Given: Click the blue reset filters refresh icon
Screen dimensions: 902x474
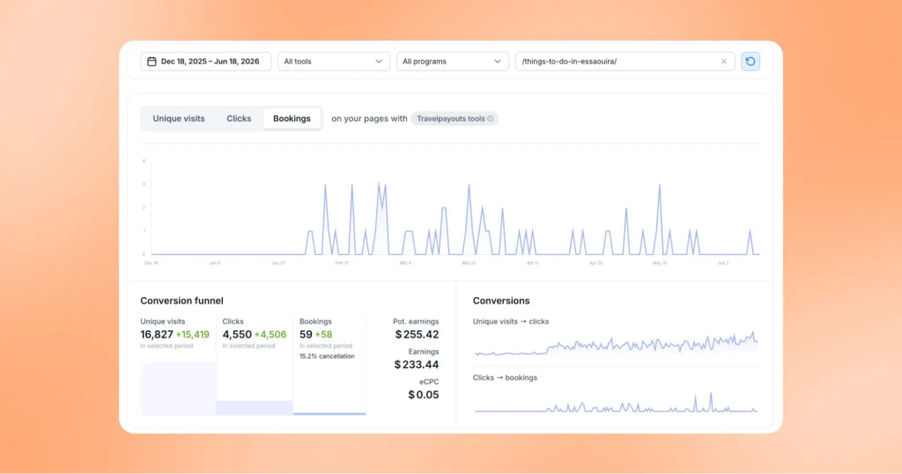Looking at the screenshot, I should click(750, 62).
